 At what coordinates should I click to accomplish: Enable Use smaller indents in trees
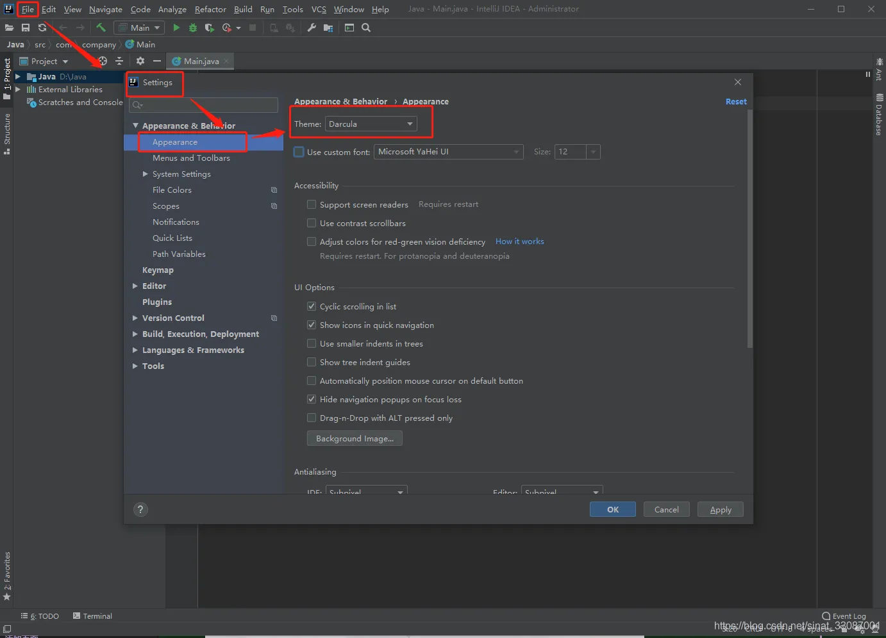tap(312, 343)
